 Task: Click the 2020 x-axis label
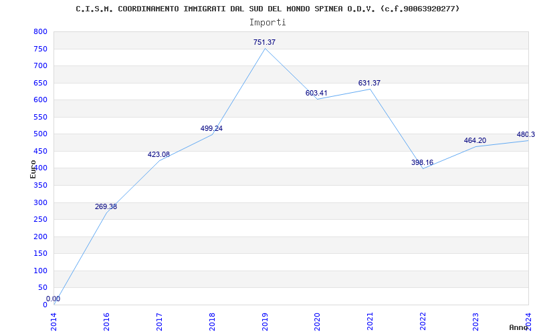[x=318, y=321]
